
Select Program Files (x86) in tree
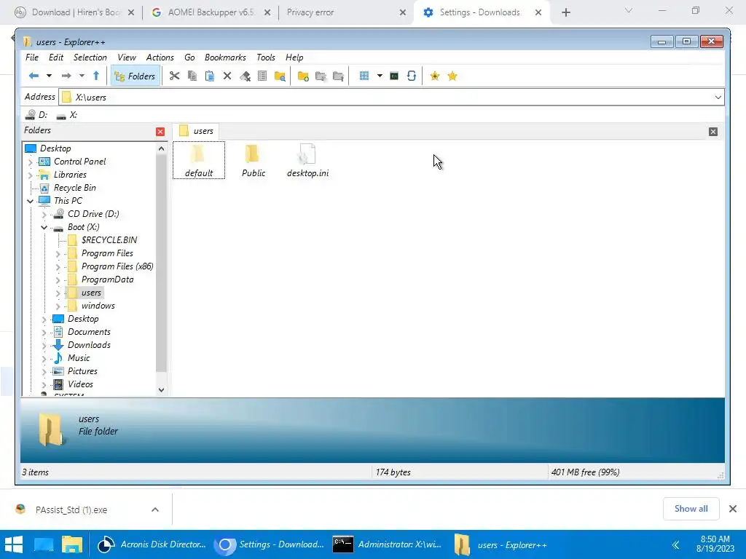(117, 266)
